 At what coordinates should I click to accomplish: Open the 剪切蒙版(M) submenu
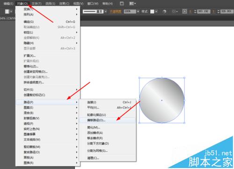click(48, 147)
